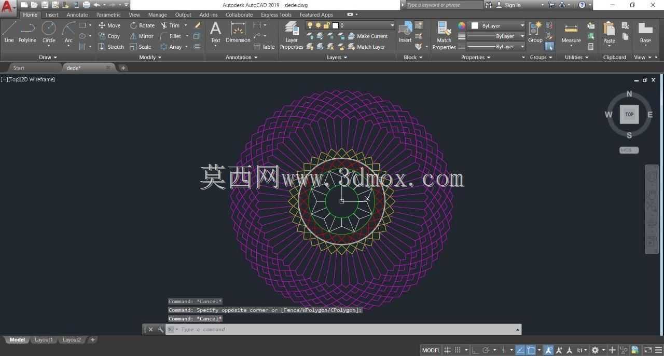Activate the Mirror command

coord(142,36)
